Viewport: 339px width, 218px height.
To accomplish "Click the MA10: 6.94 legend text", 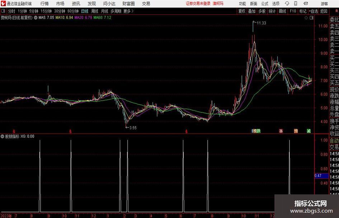I will coord(64,18).
